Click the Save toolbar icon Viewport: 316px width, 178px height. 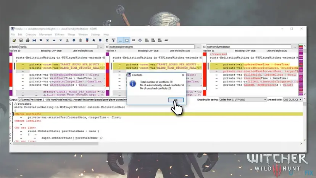coord(21,40)
